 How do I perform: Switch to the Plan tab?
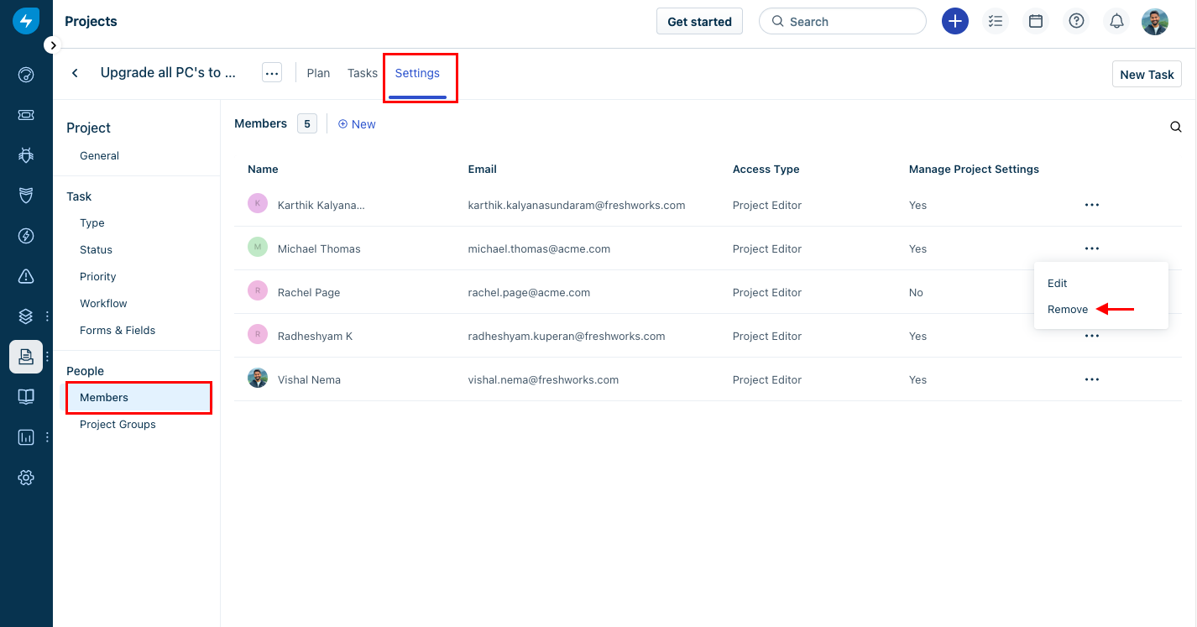318,73
